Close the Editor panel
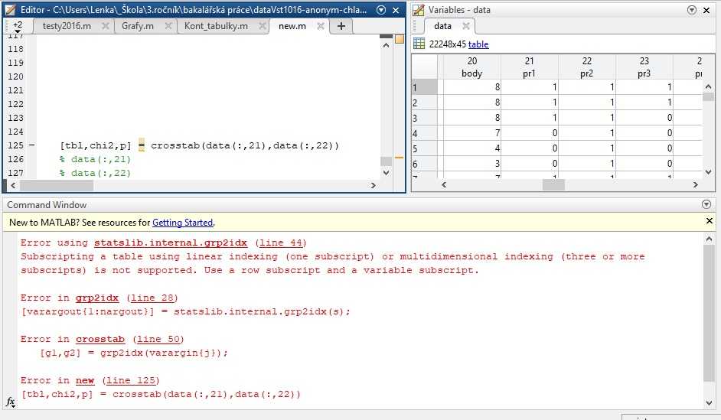Screen dimensions: 721x420 [x=396, y=10]
